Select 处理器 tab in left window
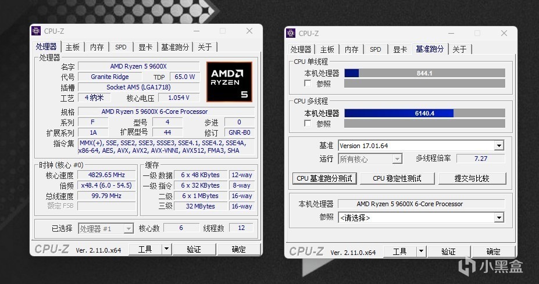This screenshot has width=539, height=284. pyautogui.click(x=46, y=46)
